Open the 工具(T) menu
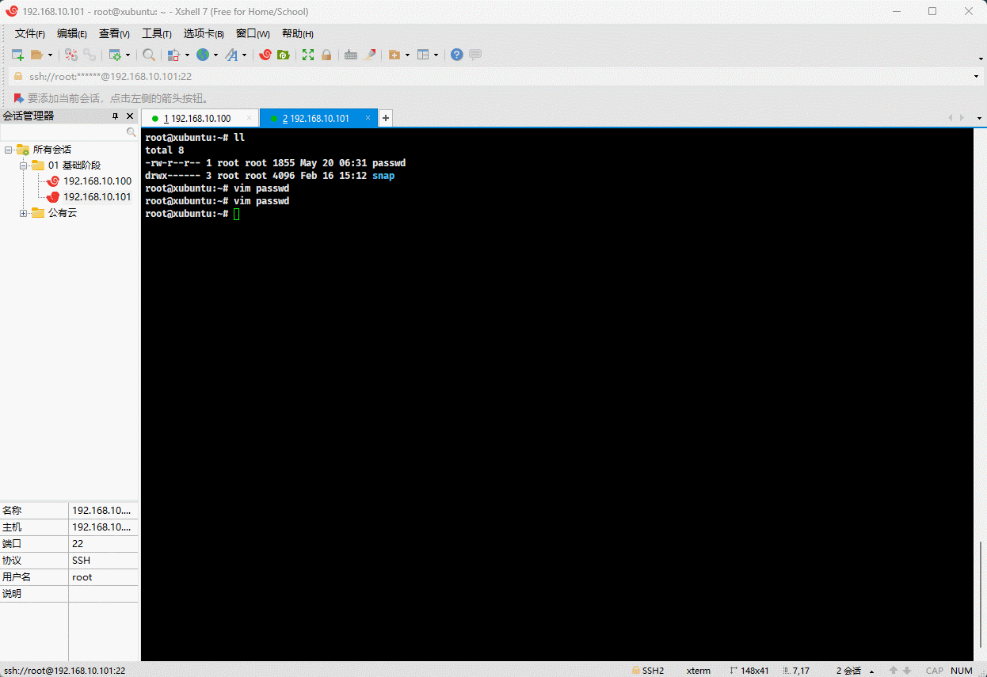The width and height of the screenshot is (987, 677). click(156, 33)
